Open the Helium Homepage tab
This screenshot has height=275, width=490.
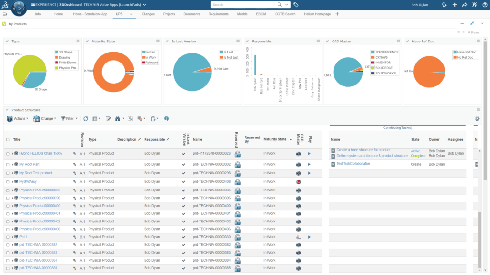pyautogui.click(x=317, y=14)
